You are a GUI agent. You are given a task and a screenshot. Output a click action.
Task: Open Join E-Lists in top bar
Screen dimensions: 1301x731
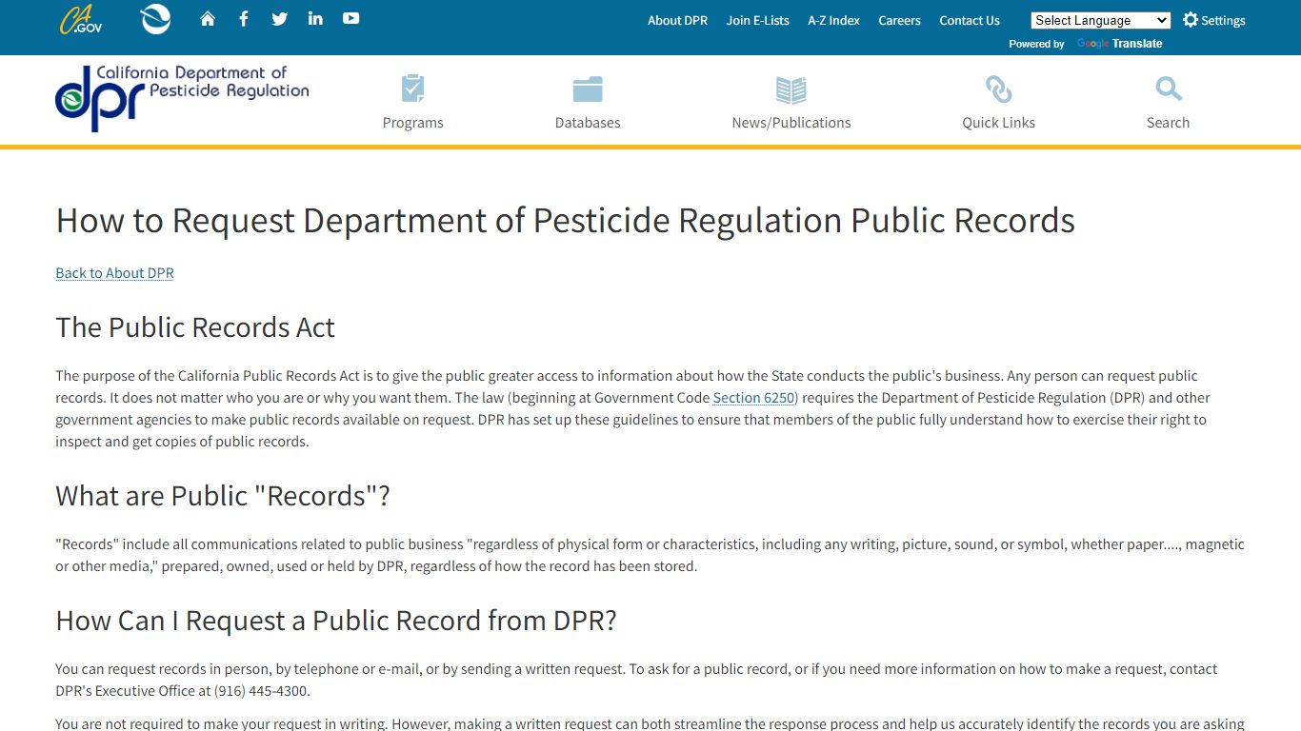tap(758, 20)
